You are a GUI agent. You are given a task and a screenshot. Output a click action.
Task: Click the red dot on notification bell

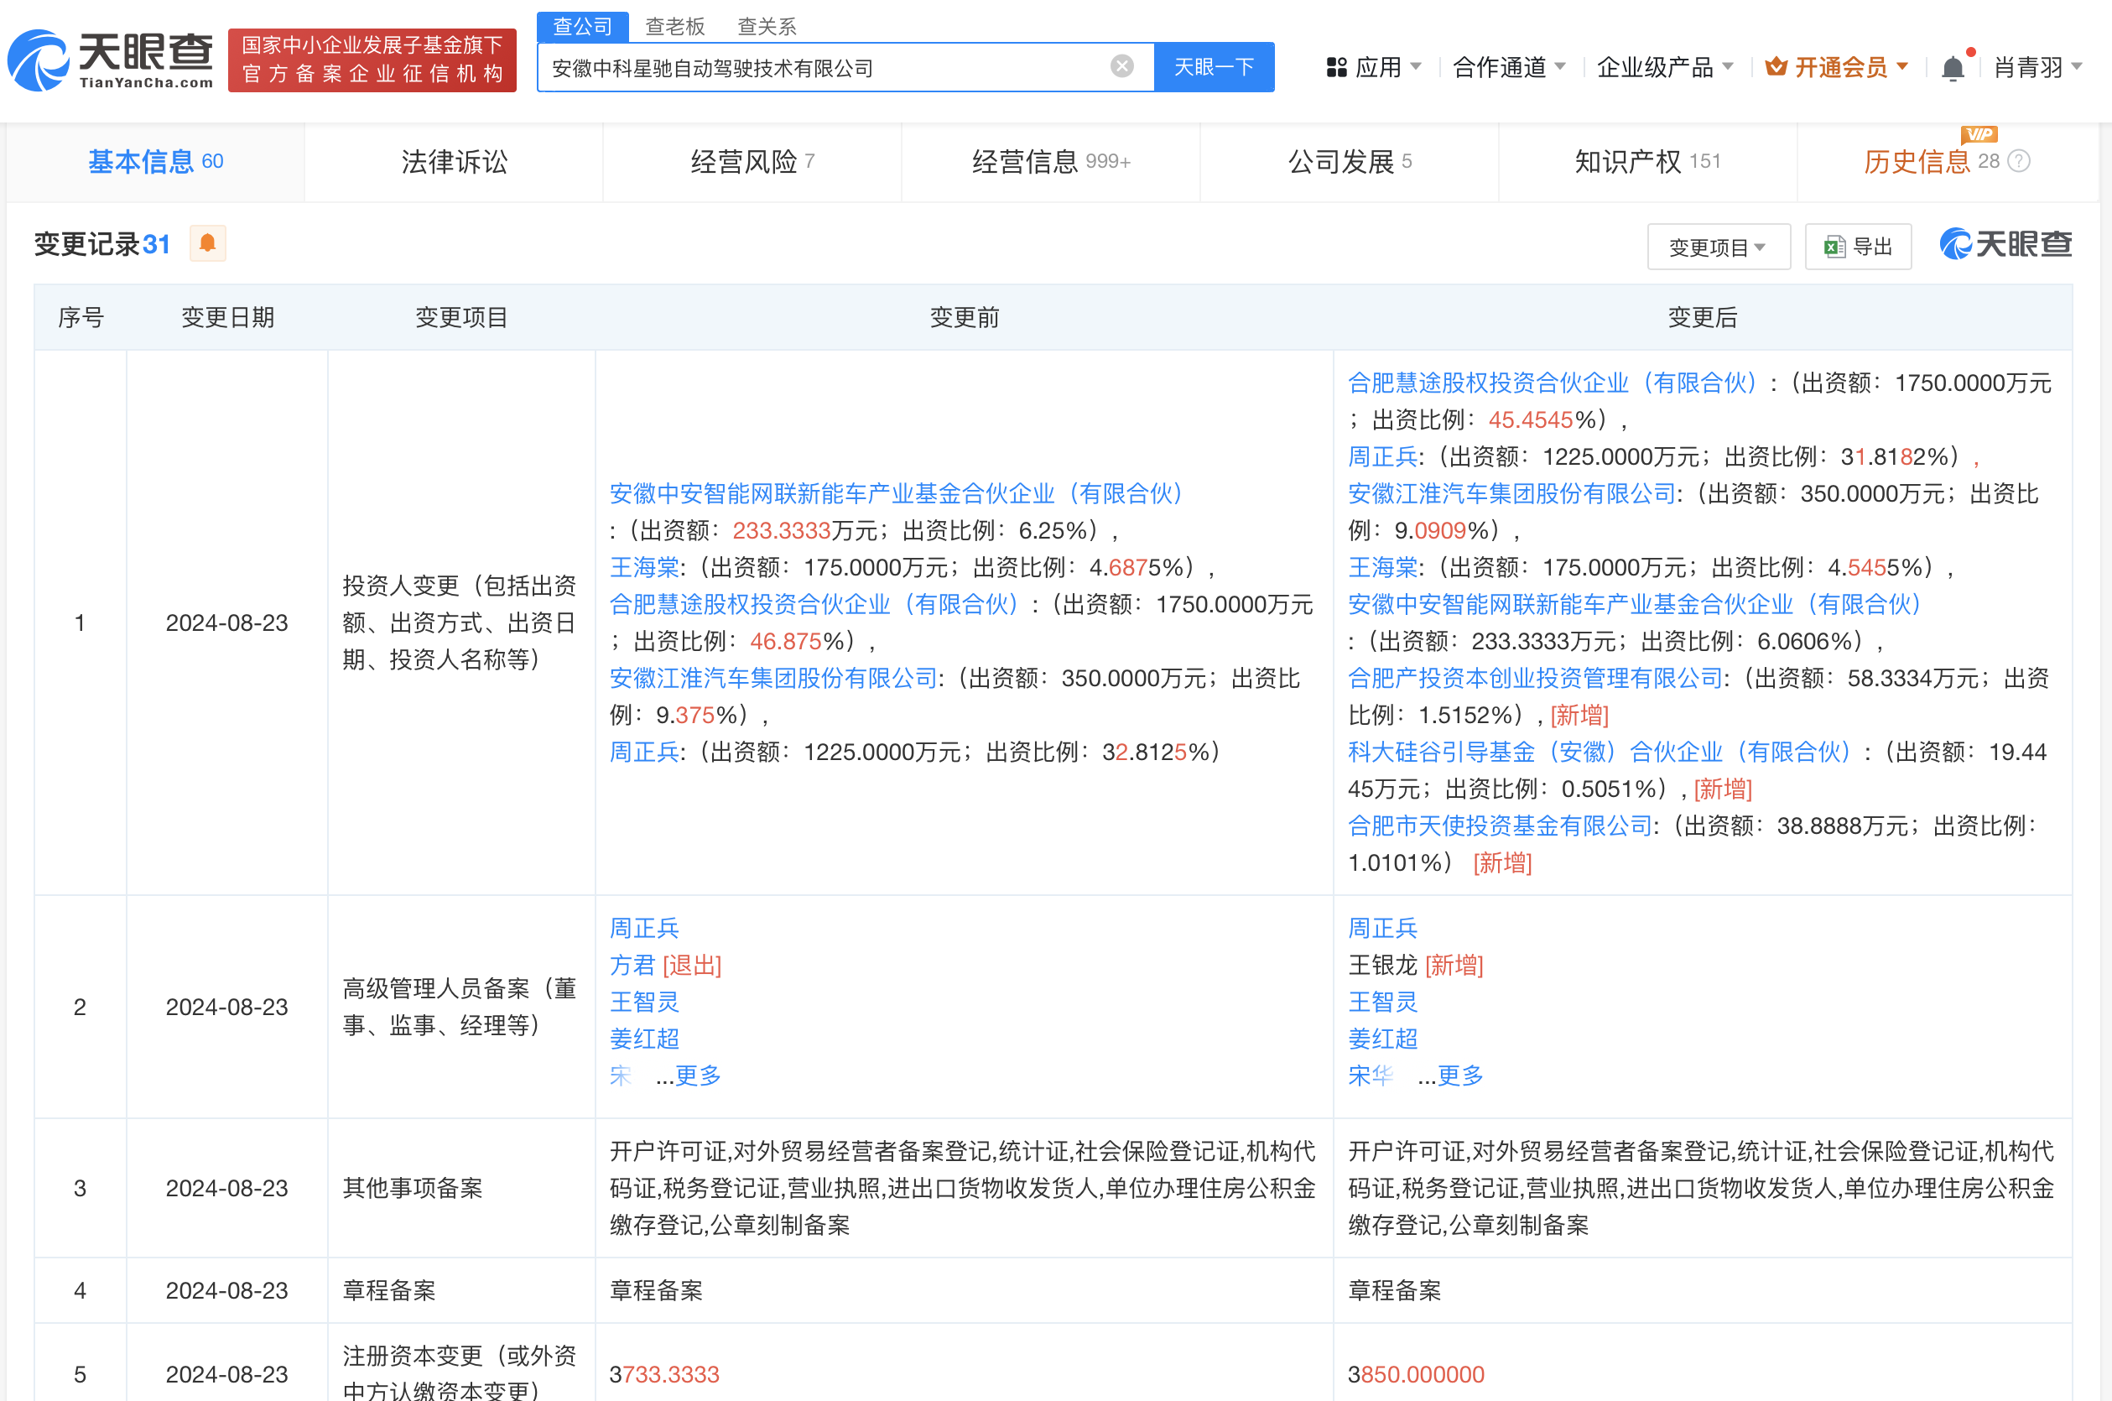pyautogui.click(x=1972, y=52)
